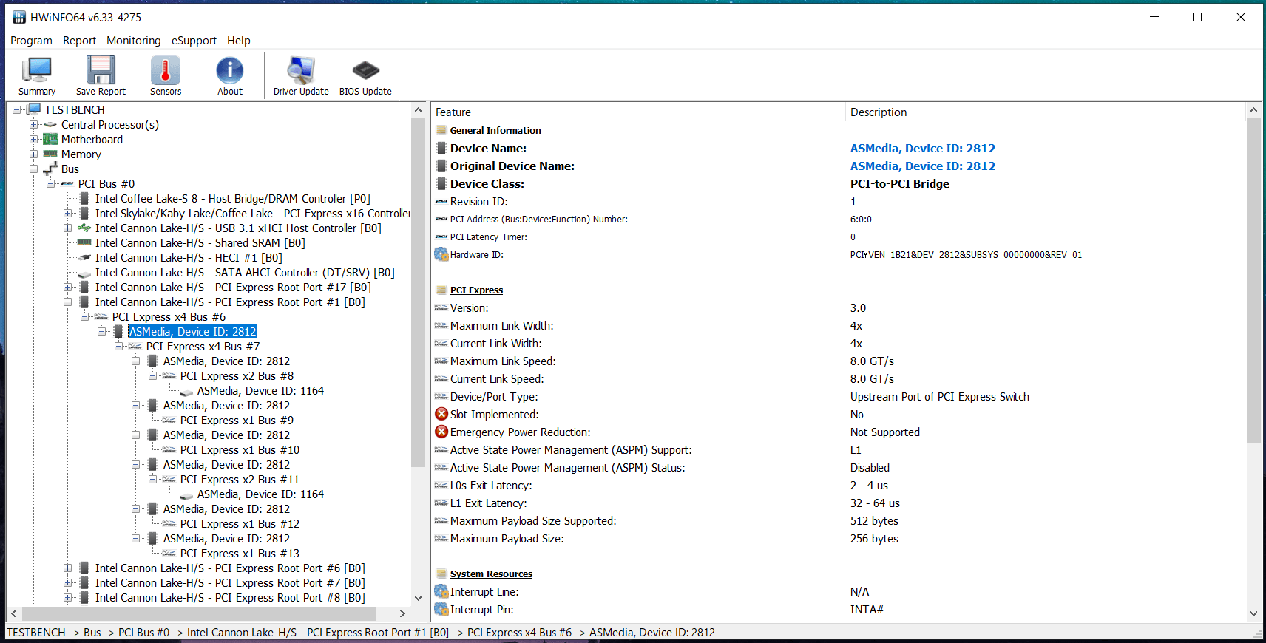Expand the Central Processor(s) node
This screenshot has height=643, width=1266.
point(33,124)
